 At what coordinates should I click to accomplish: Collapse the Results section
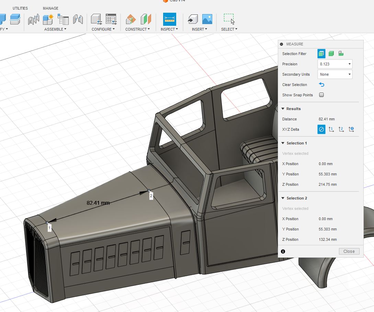point(283,109)
